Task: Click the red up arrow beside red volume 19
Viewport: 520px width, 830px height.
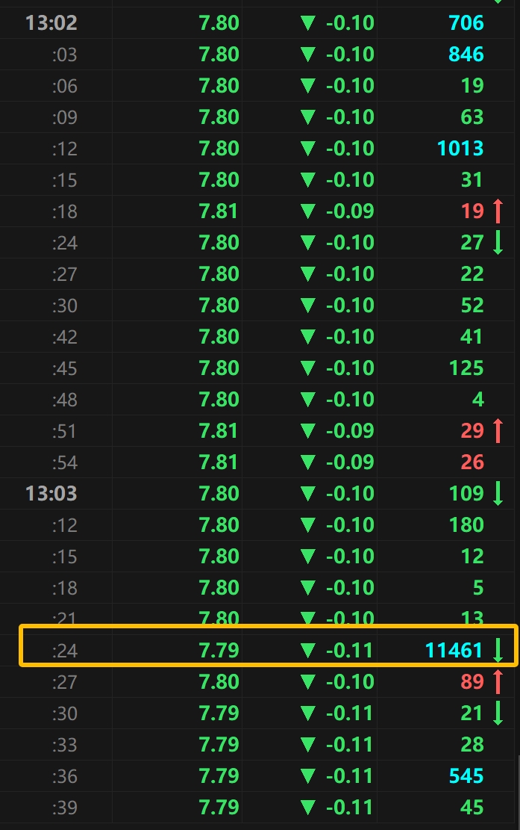Action: [x=498, y=211]
